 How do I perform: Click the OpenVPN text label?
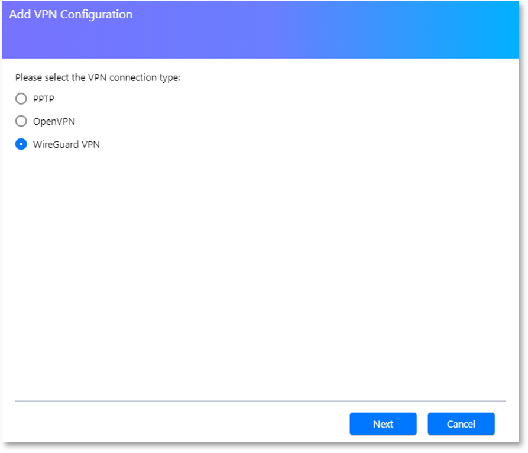click(54, 122)
